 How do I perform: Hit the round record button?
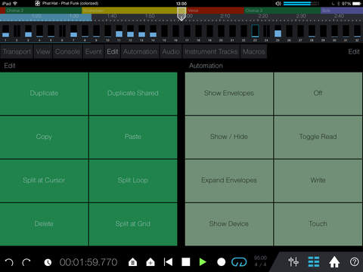pyautogui.click(x=221, y=262)
